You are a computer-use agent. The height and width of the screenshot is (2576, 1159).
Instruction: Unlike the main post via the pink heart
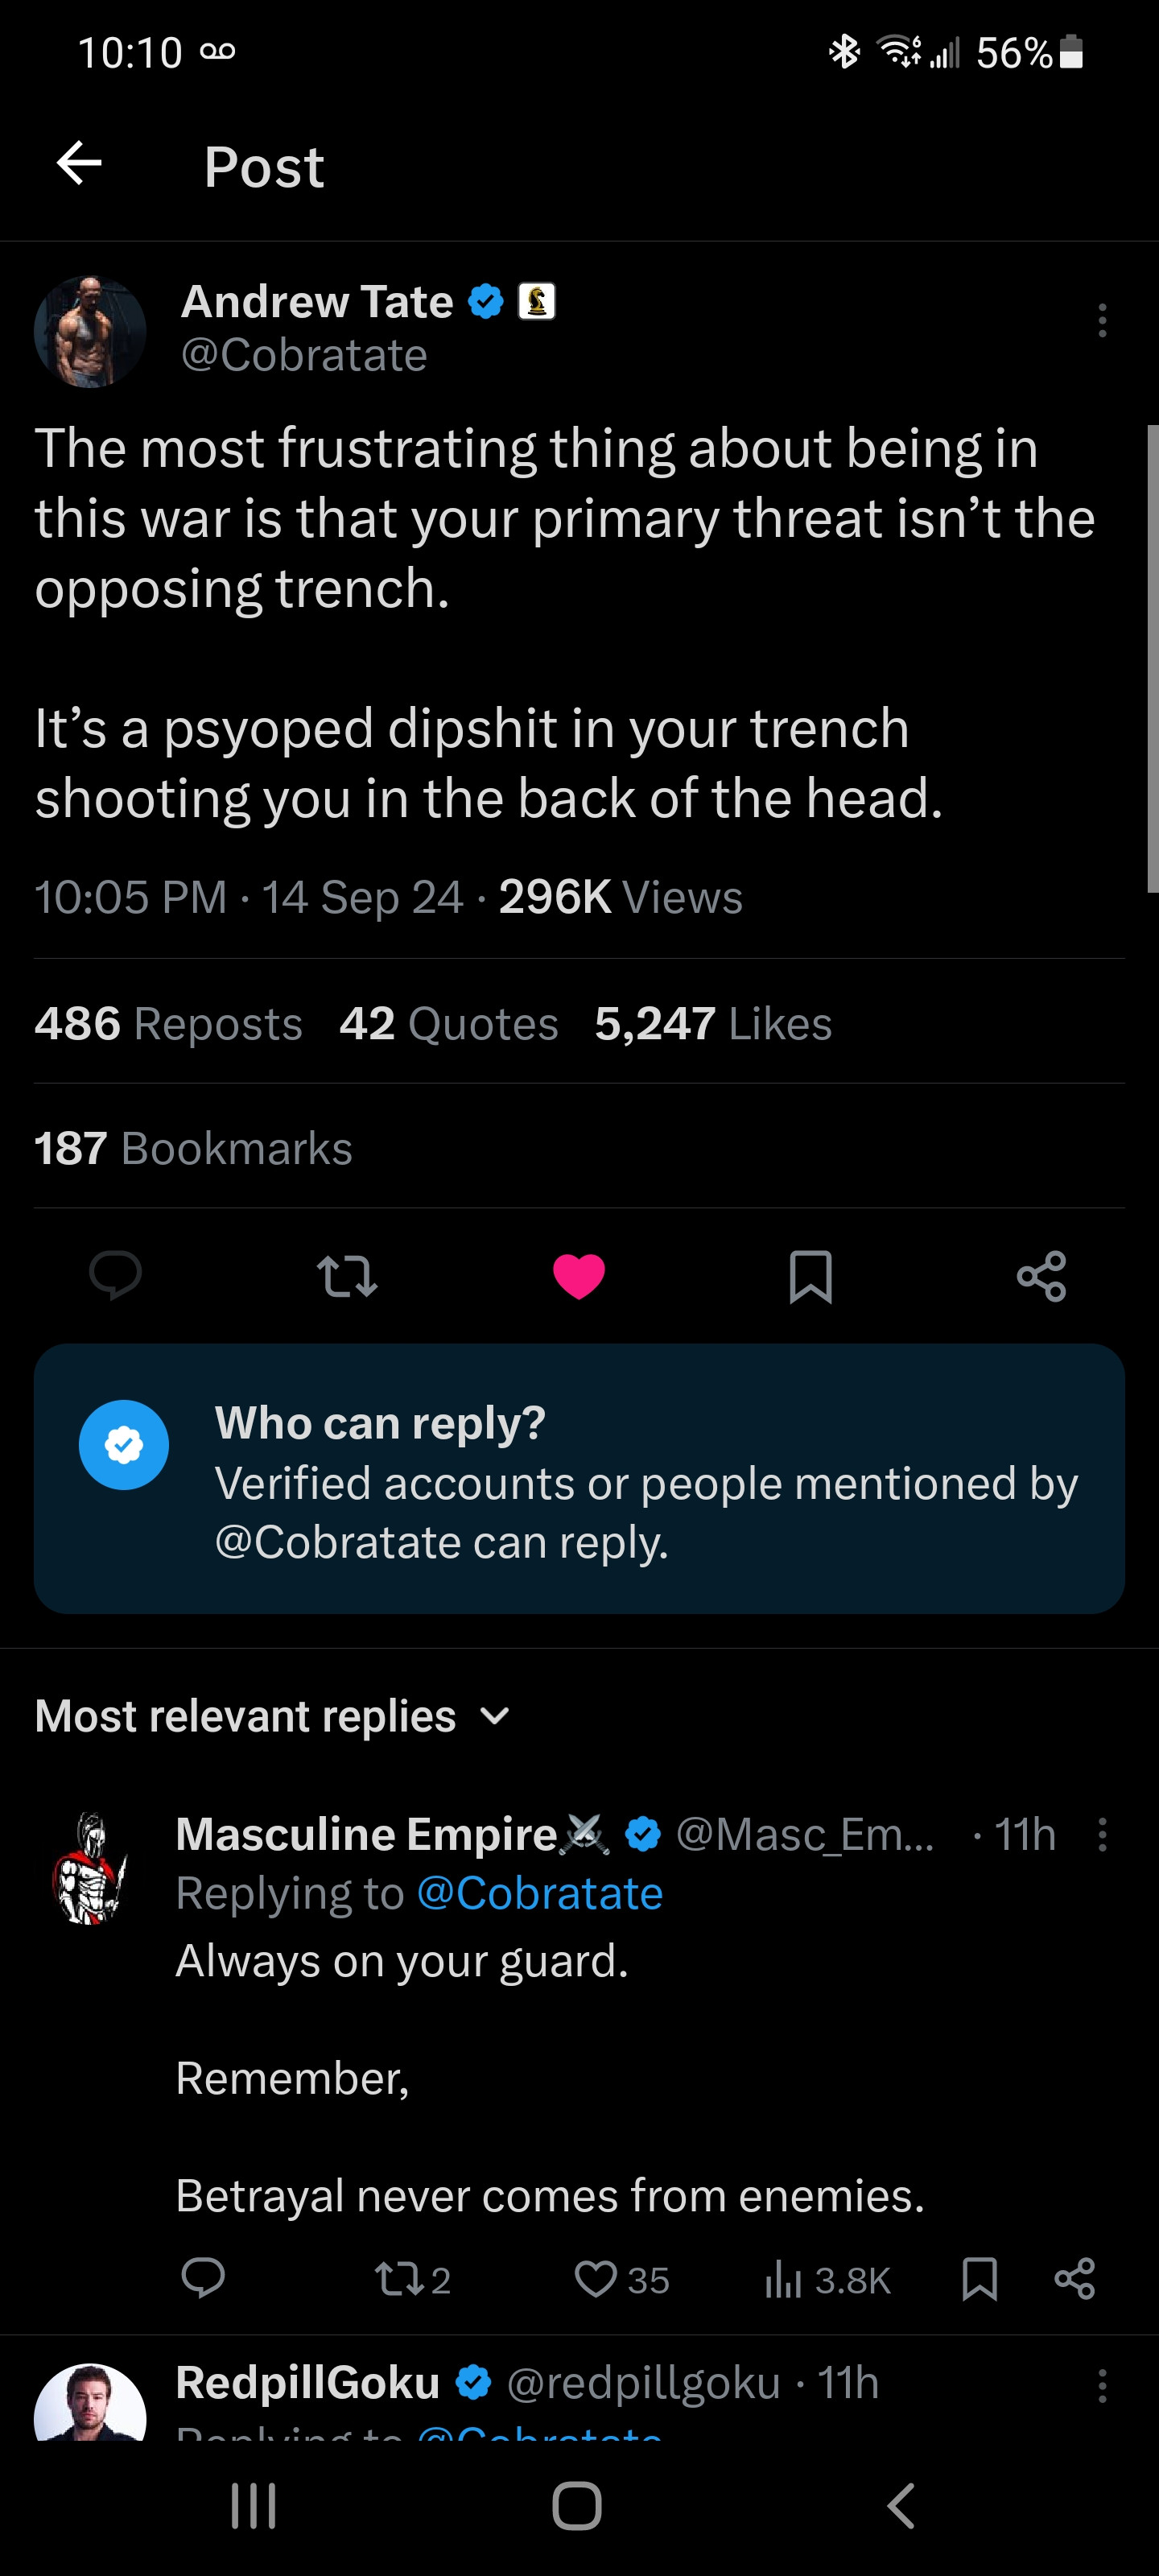tap(578, 1277)
